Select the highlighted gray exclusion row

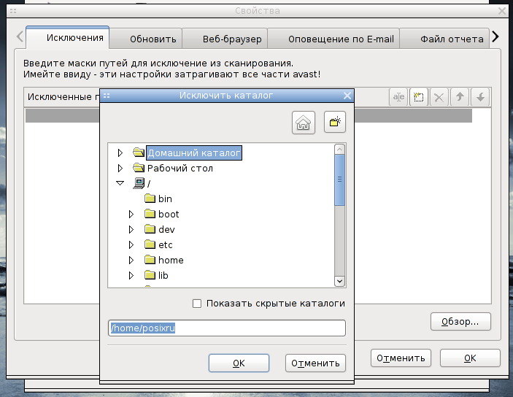pyautogui.click(x=249, y=115)
